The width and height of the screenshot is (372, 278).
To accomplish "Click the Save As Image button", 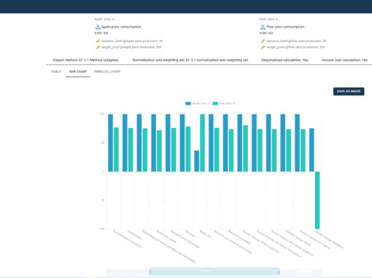I will [349, 91].
